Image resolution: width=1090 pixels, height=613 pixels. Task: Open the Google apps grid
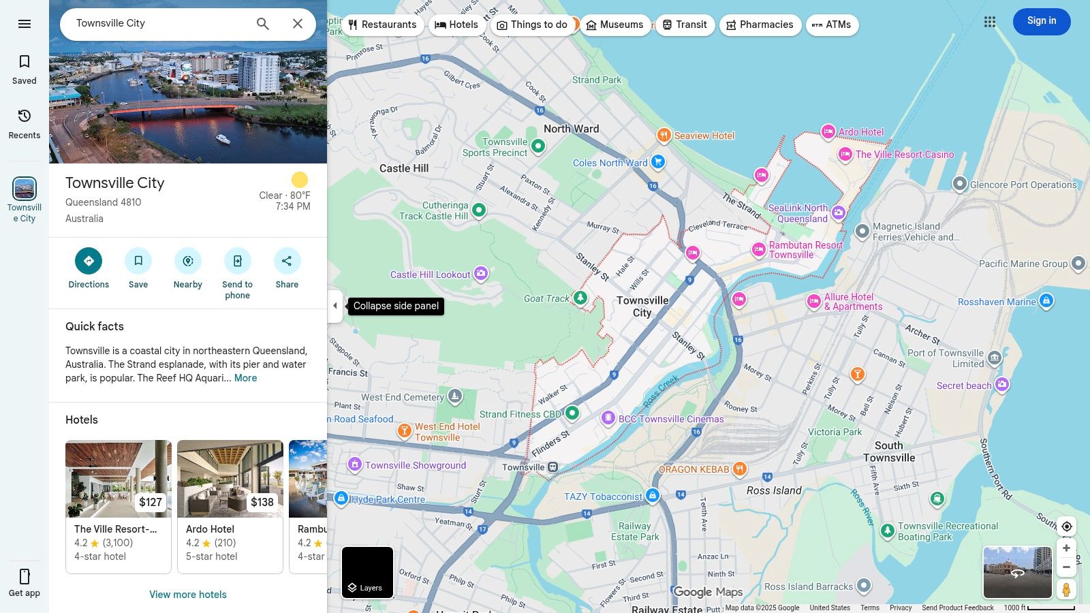(990, 22)
